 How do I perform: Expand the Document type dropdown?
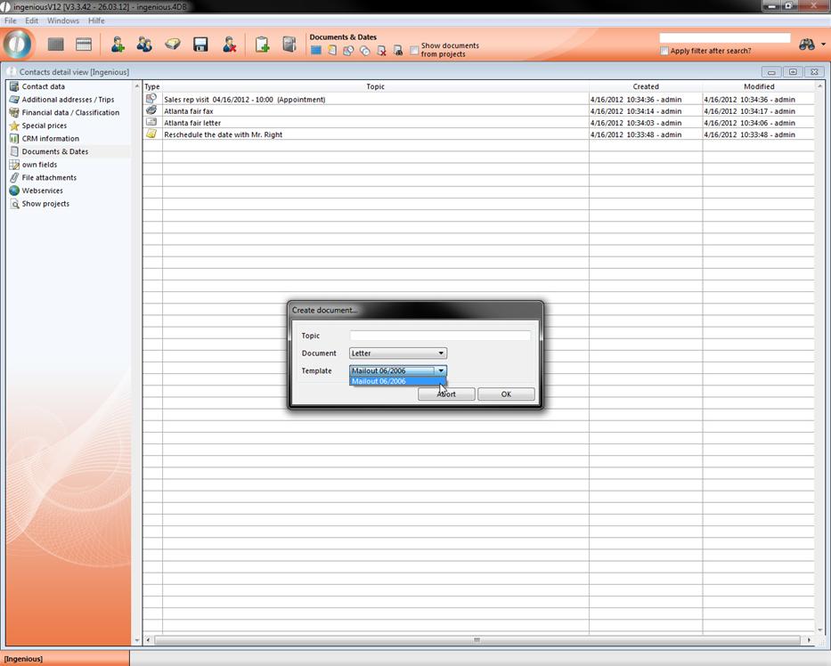(x=440, y=353)
